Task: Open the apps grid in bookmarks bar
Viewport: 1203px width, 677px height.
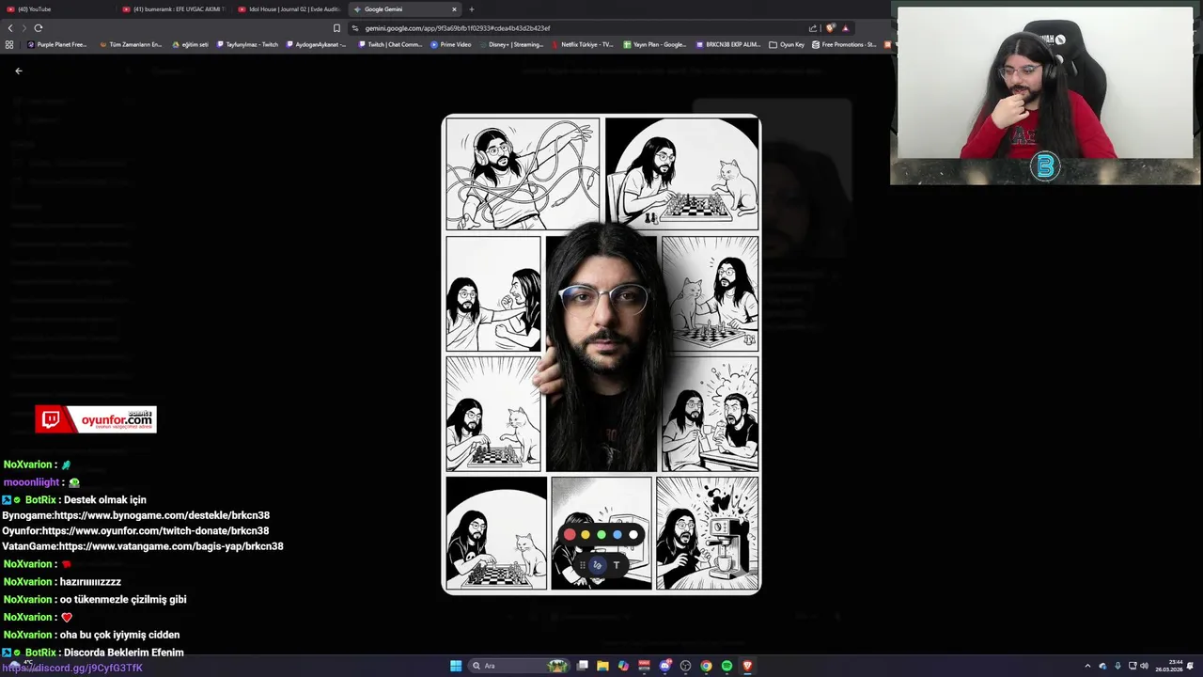Action: point(9,44)
